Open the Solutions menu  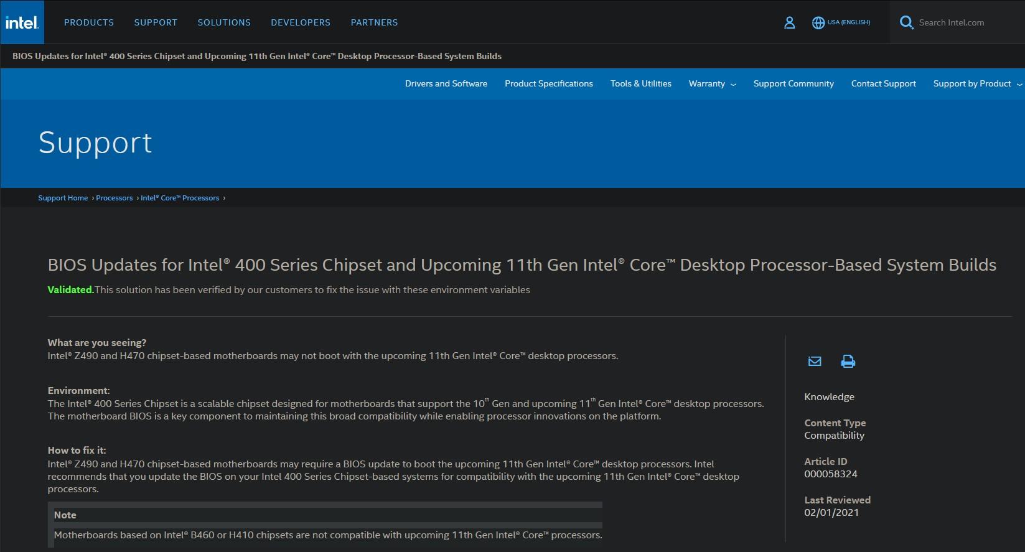click(x=224, y=22)
